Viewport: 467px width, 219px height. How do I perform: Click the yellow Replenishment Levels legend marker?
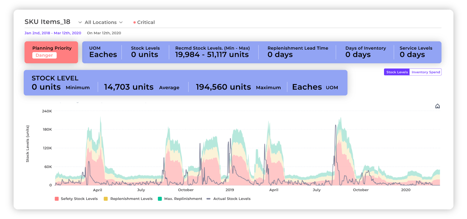106,199
